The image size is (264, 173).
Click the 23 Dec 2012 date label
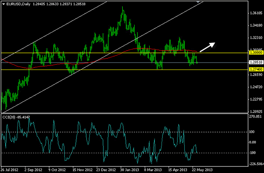click(106, 170)
